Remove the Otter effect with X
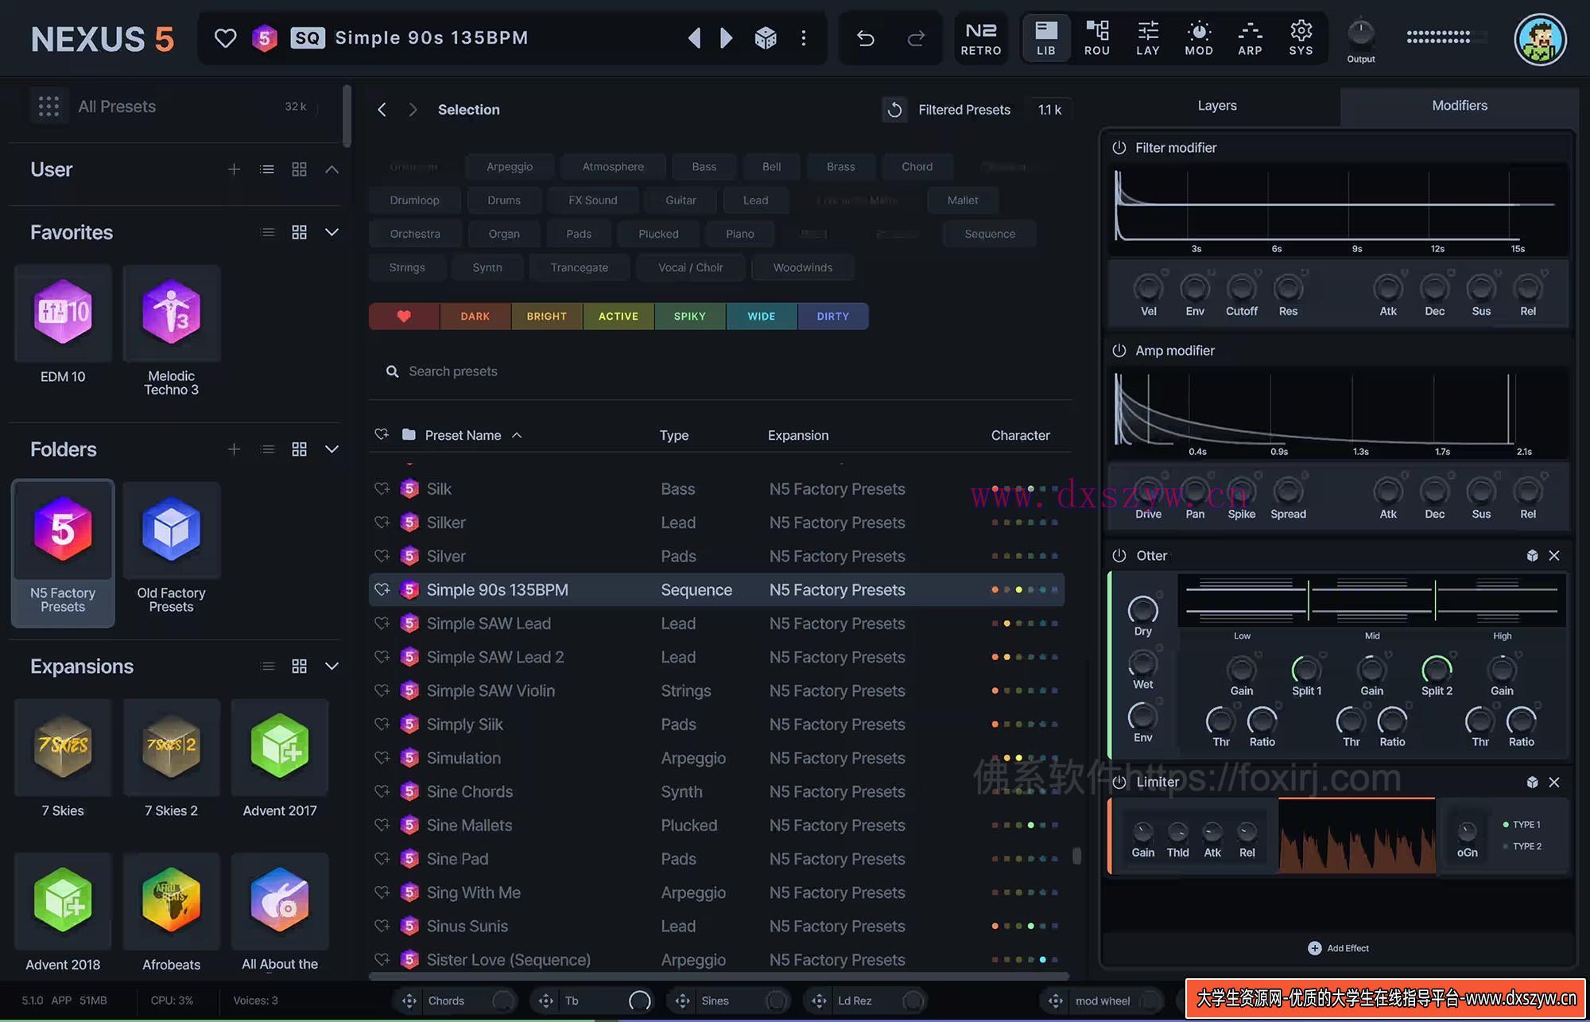 (1554, 556)
